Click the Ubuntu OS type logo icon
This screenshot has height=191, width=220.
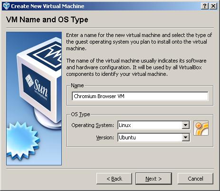[201, 128]
